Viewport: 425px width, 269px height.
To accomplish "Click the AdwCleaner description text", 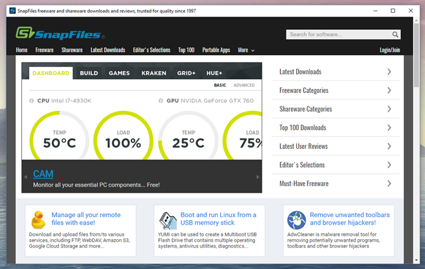I will click(x=333, y=240).
